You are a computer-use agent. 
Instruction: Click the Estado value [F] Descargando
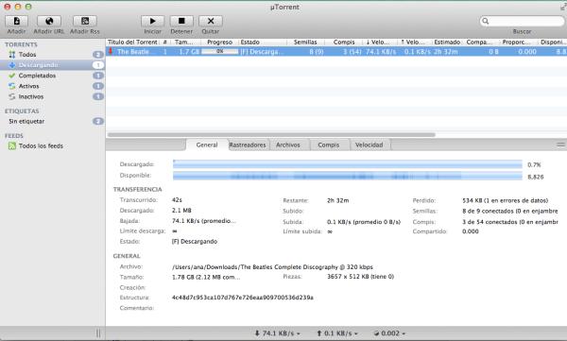pos(195,241)
